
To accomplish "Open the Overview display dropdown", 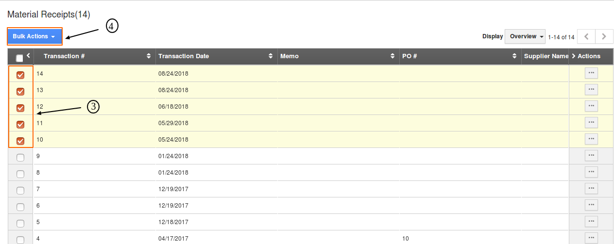I will click(526, 36).
